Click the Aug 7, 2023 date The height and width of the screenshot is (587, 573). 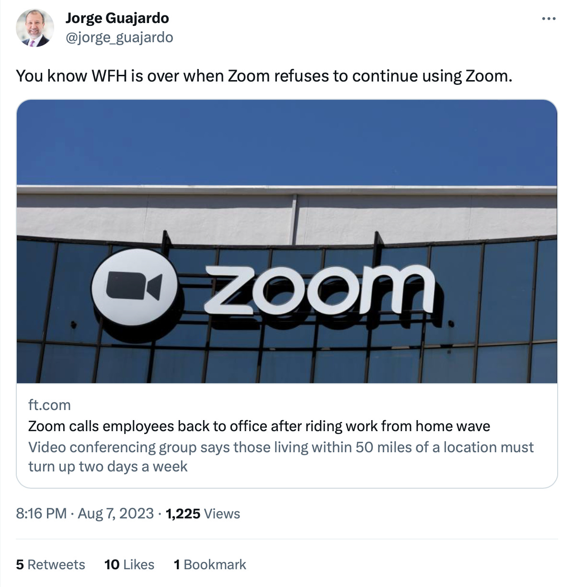tap(115, 514)
